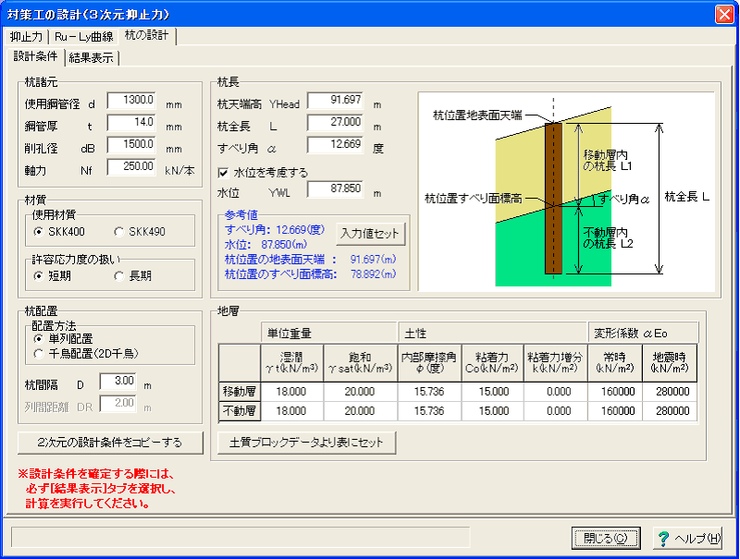740x559 pixels.
Task: Click the すべり角: 12.669(度) reference value
Action: 275,229
